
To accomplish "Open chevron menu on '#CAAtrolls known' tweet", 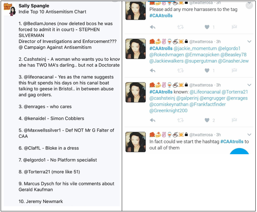I will click(x=249, y=85).
